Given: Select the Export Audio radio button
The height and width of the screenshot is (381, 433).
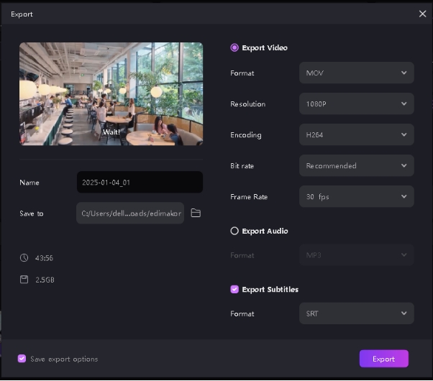Looking at the screenshot, I should (x=234, y=231).
